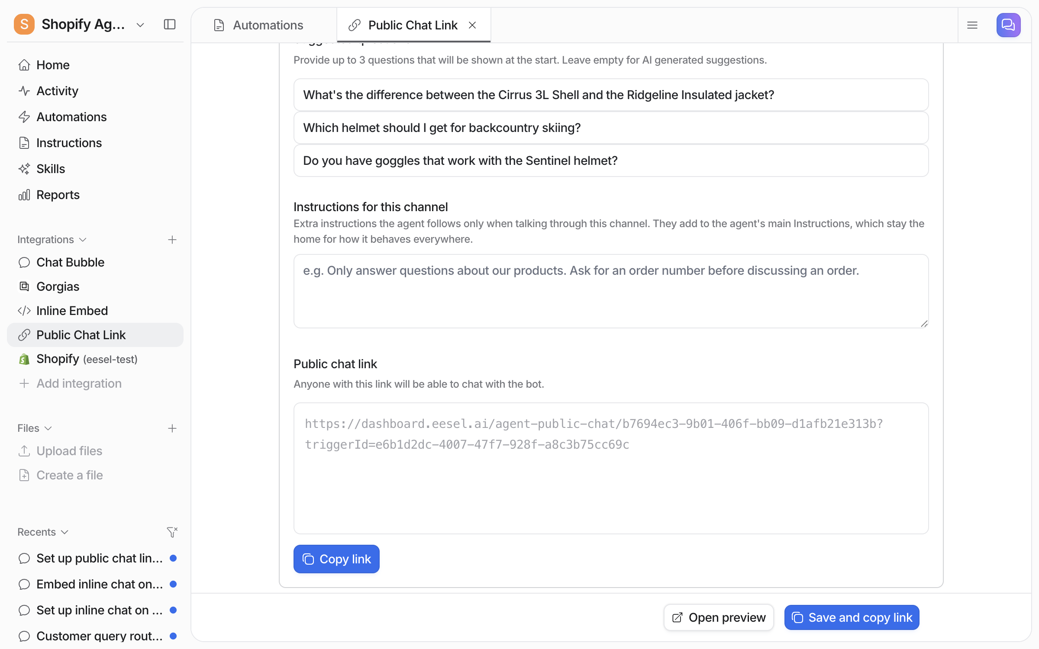
Task: Open Automations in sidebar
Action: tap(95, 117)
